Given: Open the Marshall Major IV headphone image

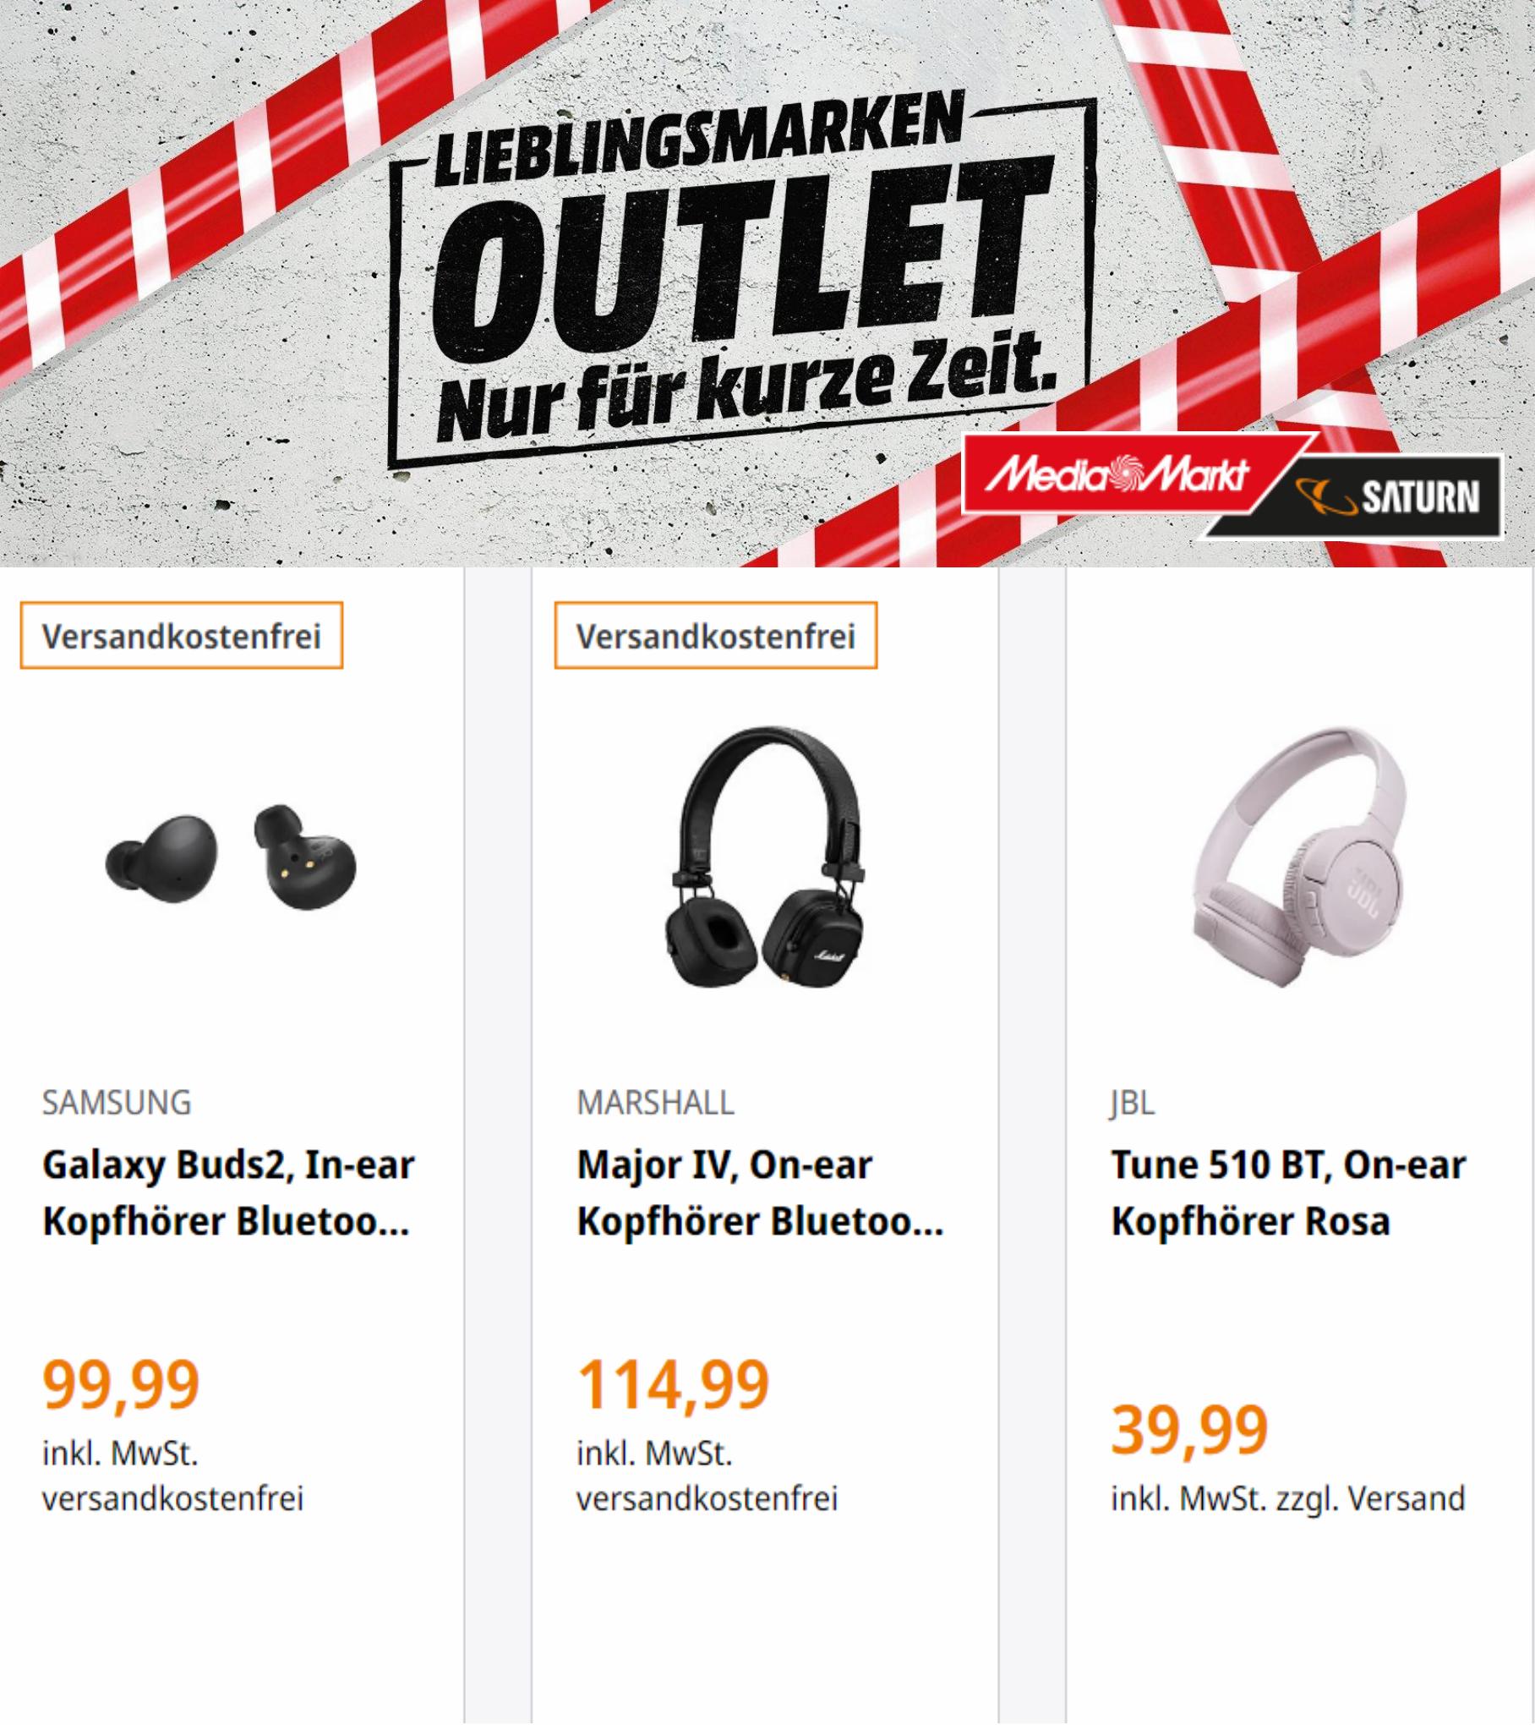Looking at the screenshot, I should (764, 857).
